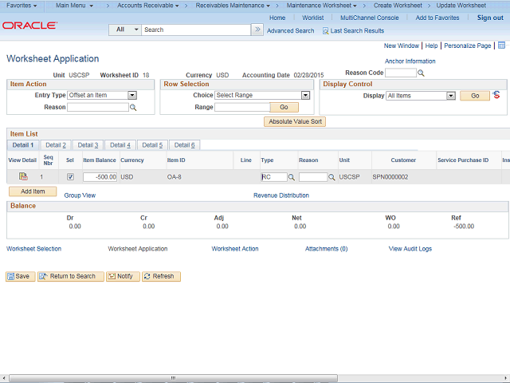510x383 pixels.
Task: Click the Save button
Action: (x=20, y=276)
